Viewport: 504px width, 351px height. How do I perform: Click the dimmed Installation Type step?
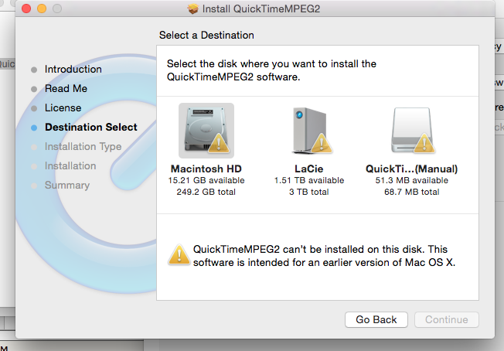point(83,146)
